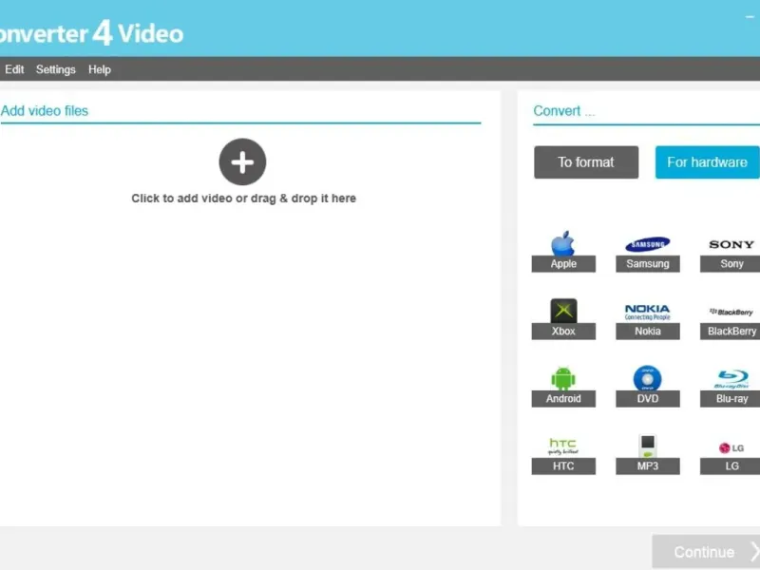Choose the DVD output icon
The width and height of the screenshot is (760, 570).
(648, 386)
